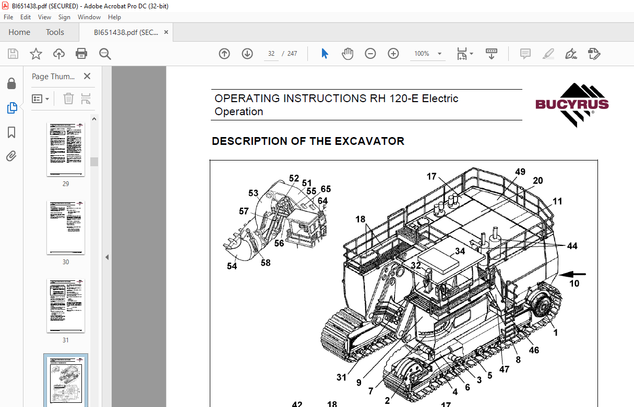Screen dimensions: 634x407
Task: Select the arrow selection tool
Action: (x=325, y=54)
